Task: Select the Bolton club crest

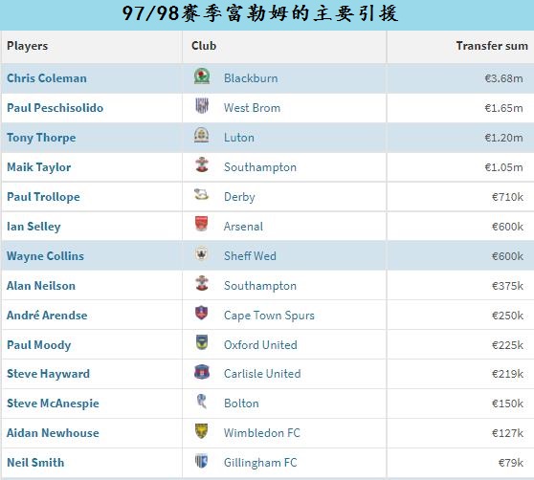Action: point(201,402)
